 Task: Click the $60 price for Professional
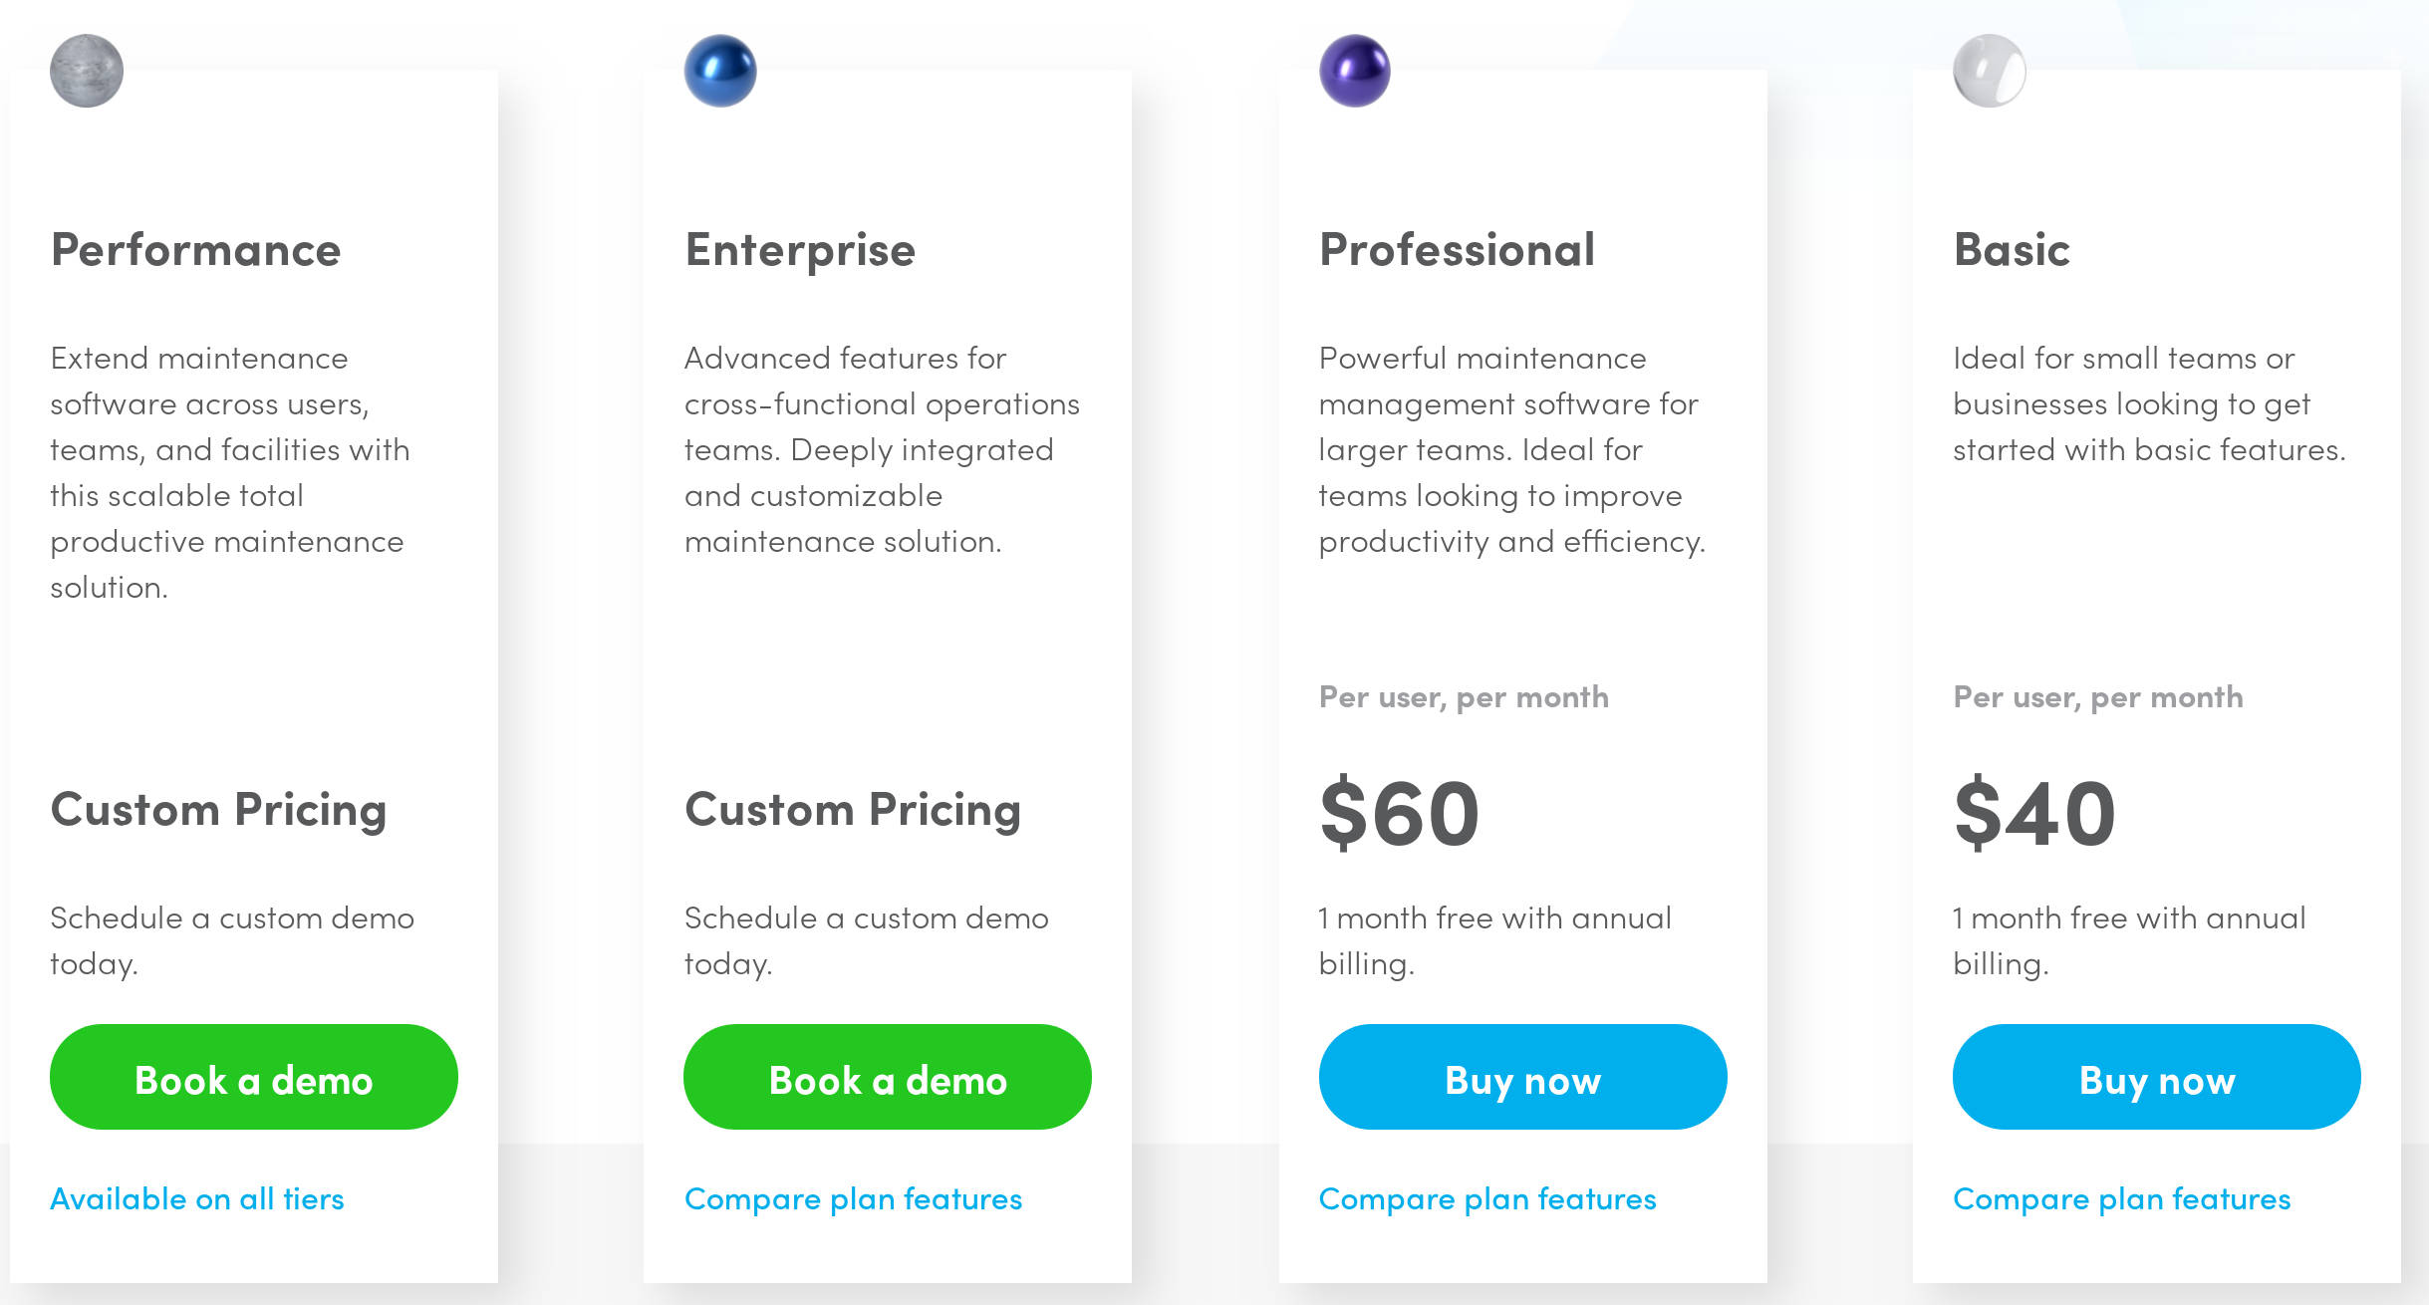[1399, 813]
